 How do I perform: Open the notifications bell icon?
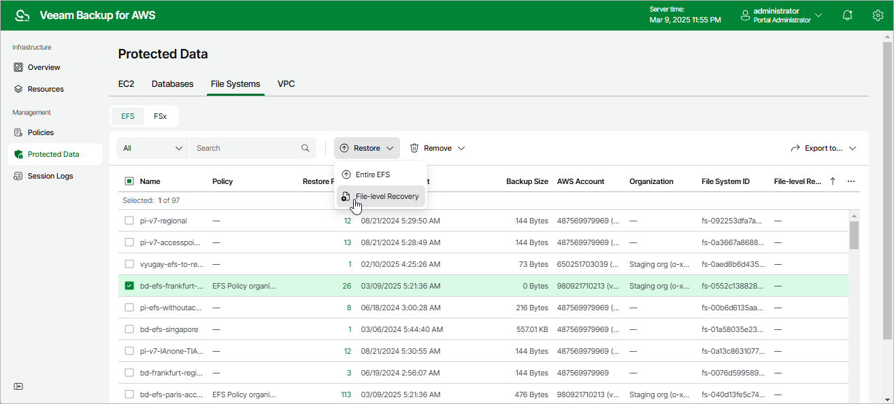click(x=847, y=16)
